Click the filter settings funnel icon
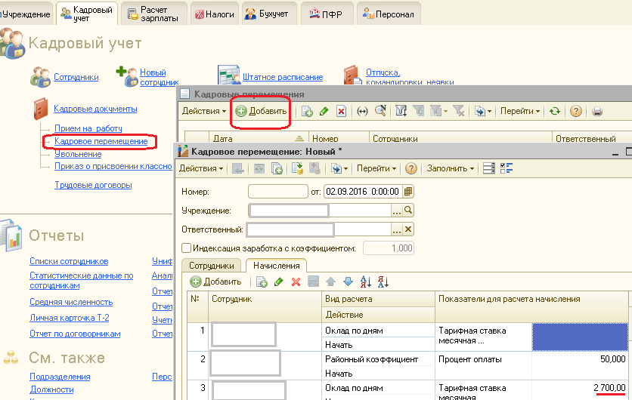Screen dimensions: 632x400 point(401,111)
